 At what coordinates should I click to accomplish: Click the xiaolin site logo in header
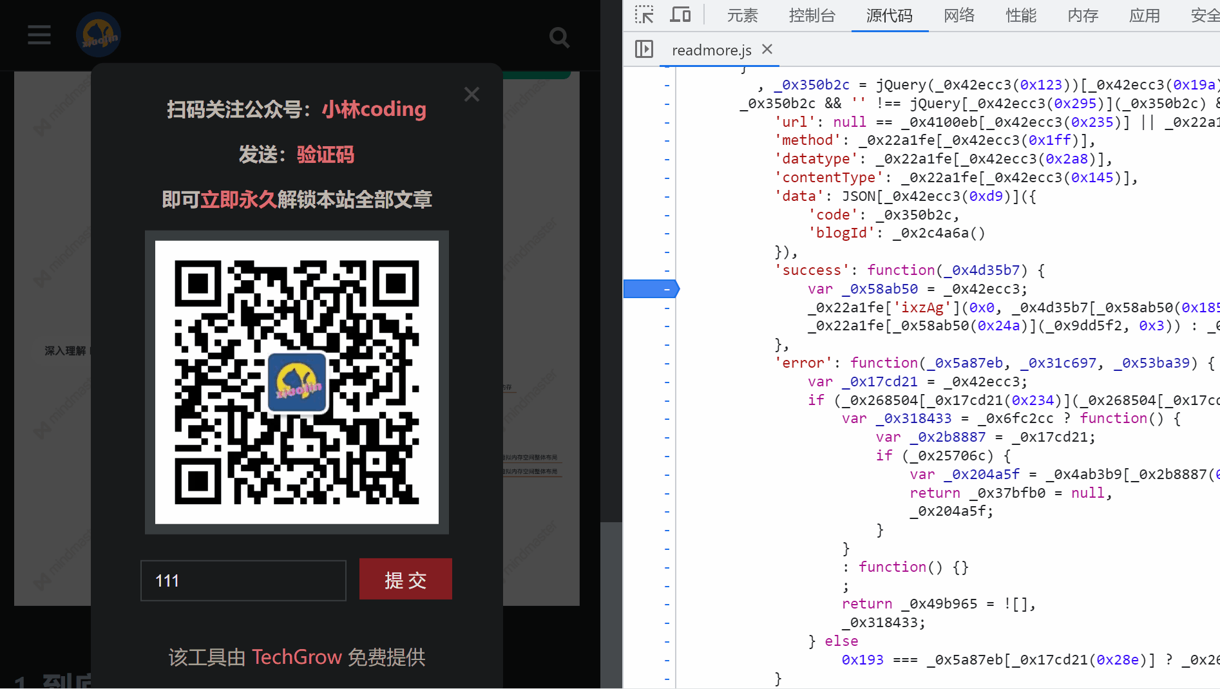click(99, 35)
